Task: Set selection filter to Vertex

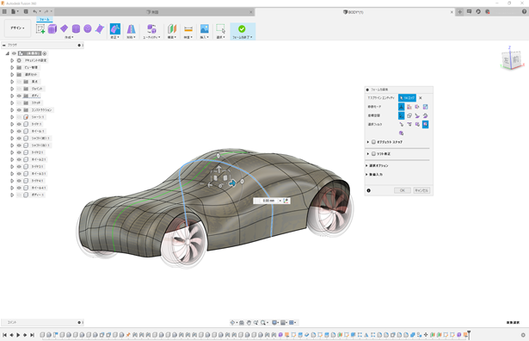Action: tap(402, 124)
